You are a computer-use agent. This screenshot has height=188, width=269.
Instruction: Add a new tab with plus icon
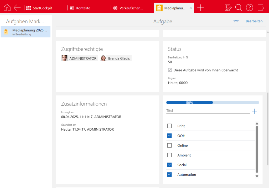[x=200, y=8]
